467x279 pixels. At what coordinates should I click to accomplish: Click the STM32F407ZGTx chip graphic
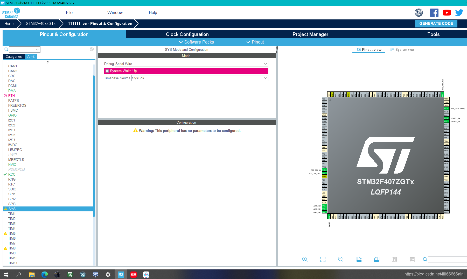click(386, 155)
